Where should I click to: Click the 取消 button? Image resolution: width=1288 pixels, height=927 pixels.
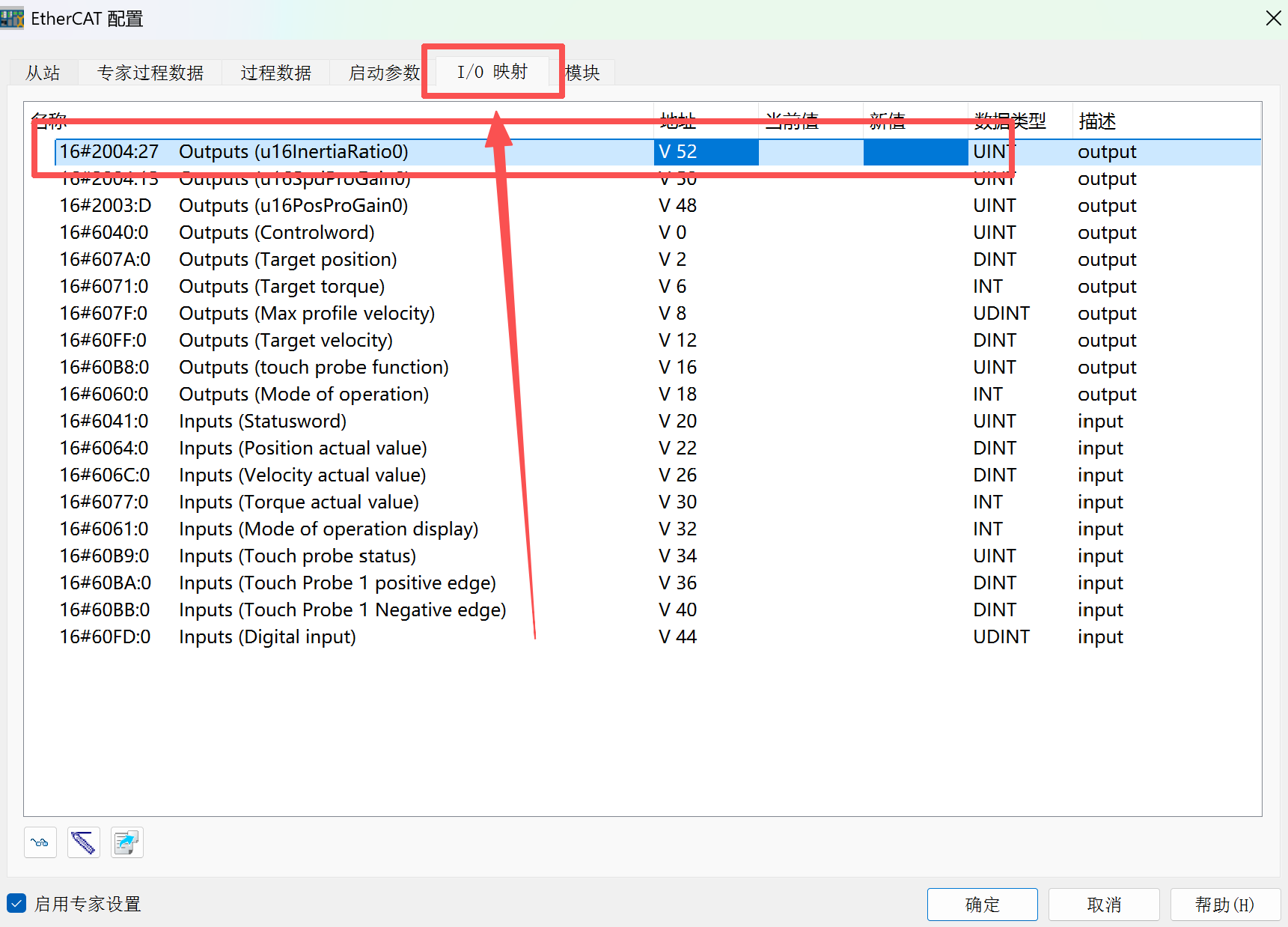pyautogui.click(x=1104, y=905)
